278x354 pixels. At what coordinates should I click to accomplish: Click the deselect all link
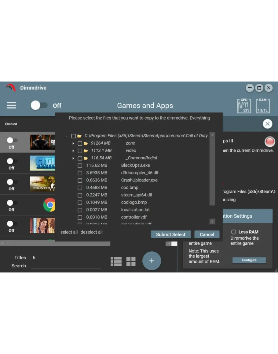coord(91,232)
